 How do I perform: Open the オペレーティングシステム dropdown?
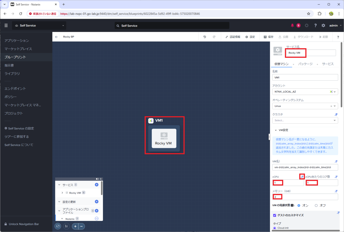305,106
